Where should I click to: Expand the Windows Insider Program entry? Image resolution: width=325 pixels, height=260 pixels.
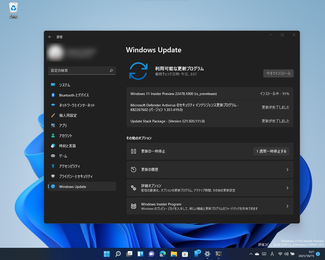click(x=287, y=206)
